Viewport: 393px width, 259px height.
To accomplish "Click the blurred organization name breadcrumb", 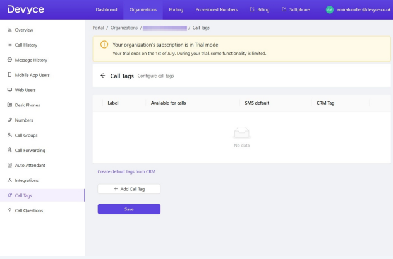I will (165, 28).
